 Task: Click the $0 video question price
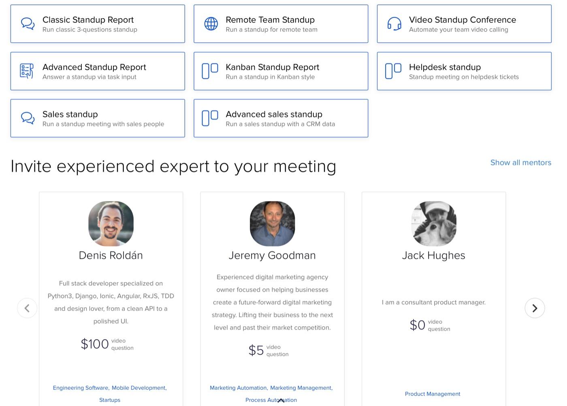tap(430, 325)
